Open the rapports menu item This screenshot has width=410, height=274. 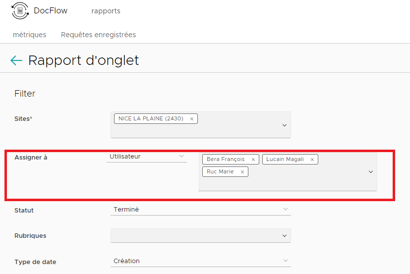(106, 11)
